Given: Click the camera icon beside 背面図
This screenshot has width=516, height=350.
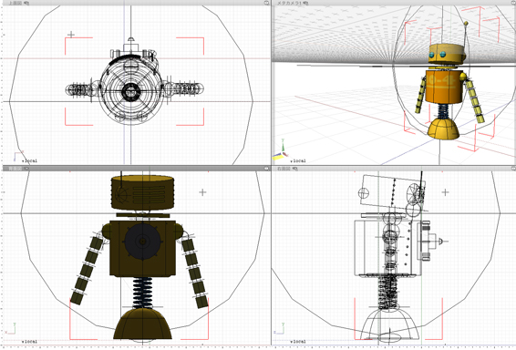Looking at the screenshot, I should coord(27,169).
